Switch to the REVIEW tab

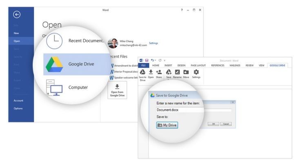pyautogui.click(x=249, y=65)
